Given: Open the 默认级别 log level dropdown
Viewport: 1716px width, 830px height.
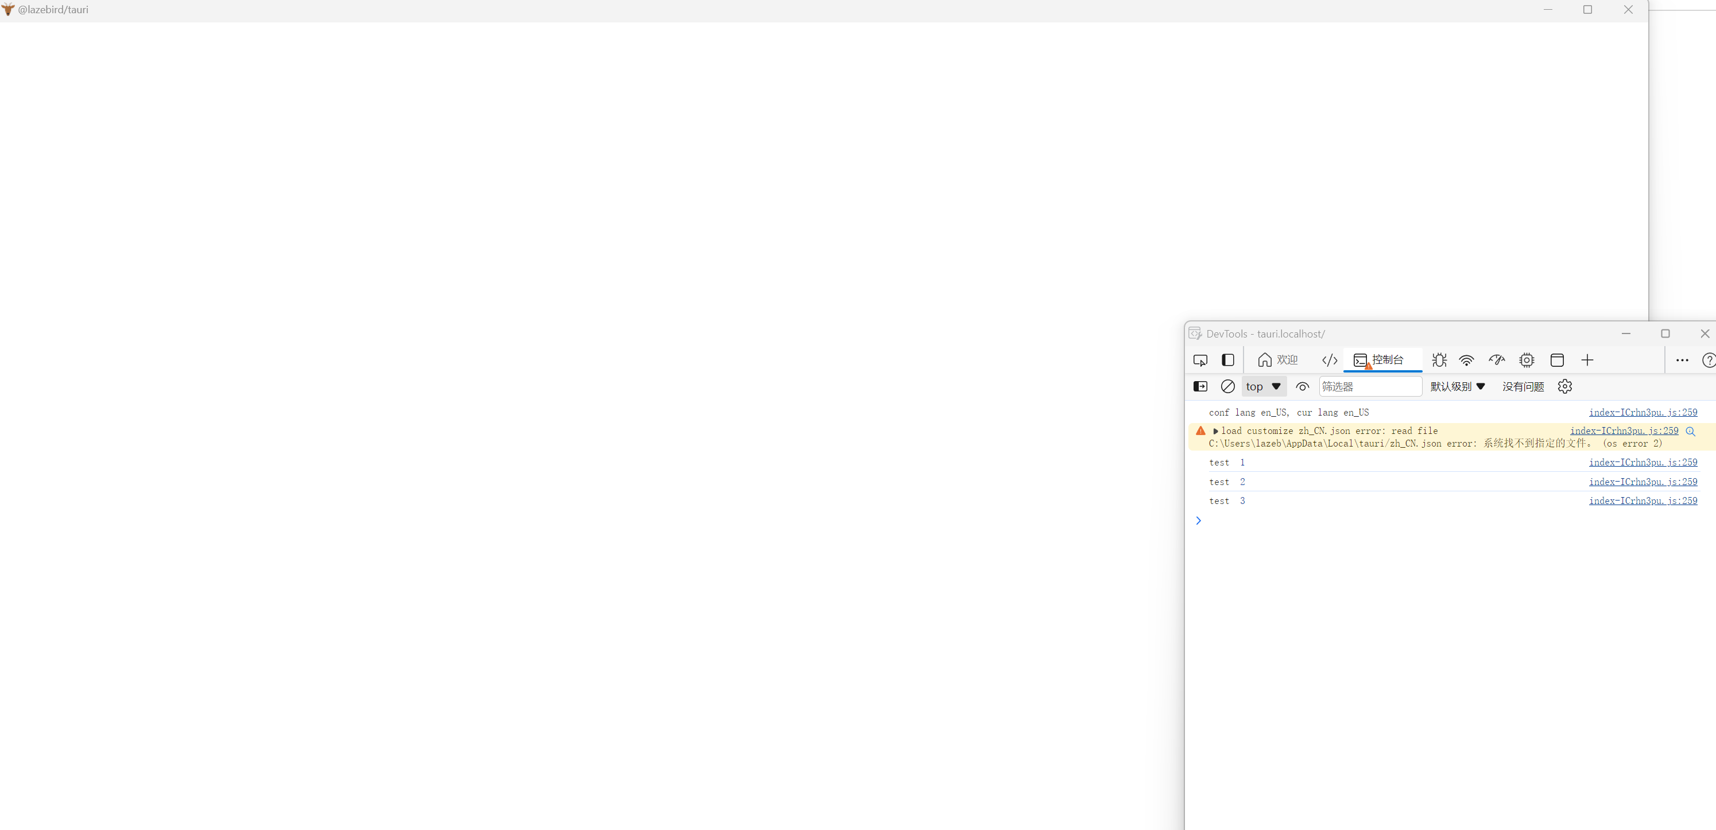Looking at the screenshot, I should coord(1458,386).
